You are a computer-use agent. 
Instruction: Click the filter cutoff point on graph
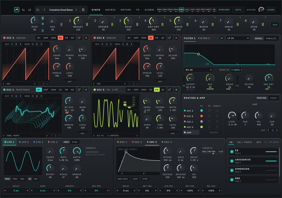(x=198, y=54)
